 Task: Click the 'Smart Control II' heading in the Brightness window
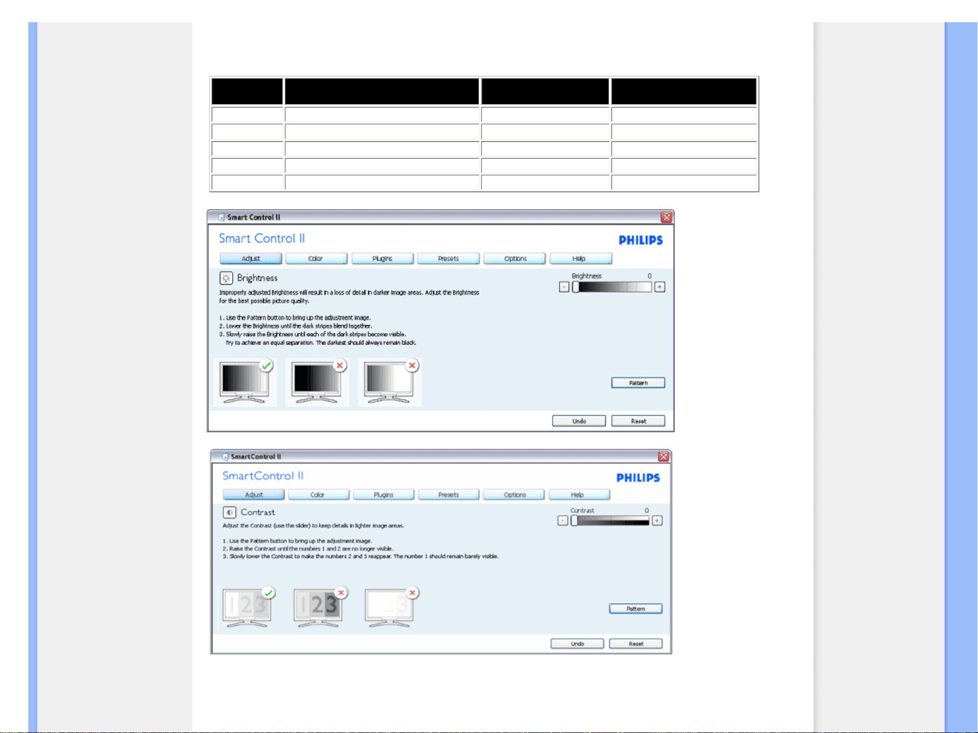click(x=262, y=239)
